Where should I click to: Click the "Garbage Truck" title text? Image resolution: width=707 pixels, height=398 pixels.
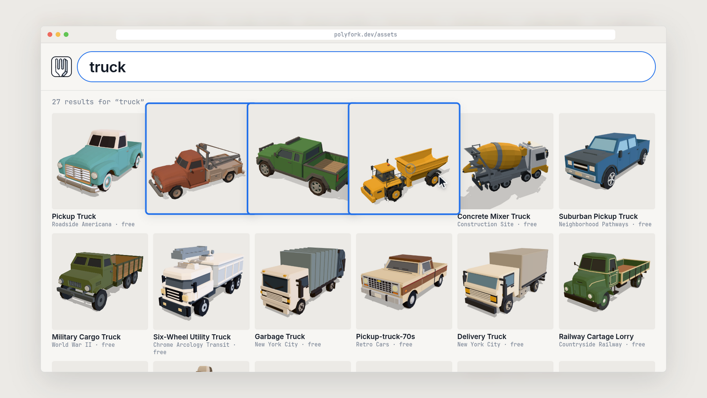pos(280,337)
